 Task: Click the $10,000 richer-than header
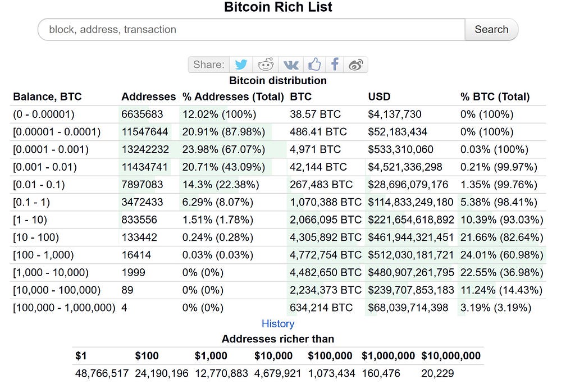pos(273,356)
